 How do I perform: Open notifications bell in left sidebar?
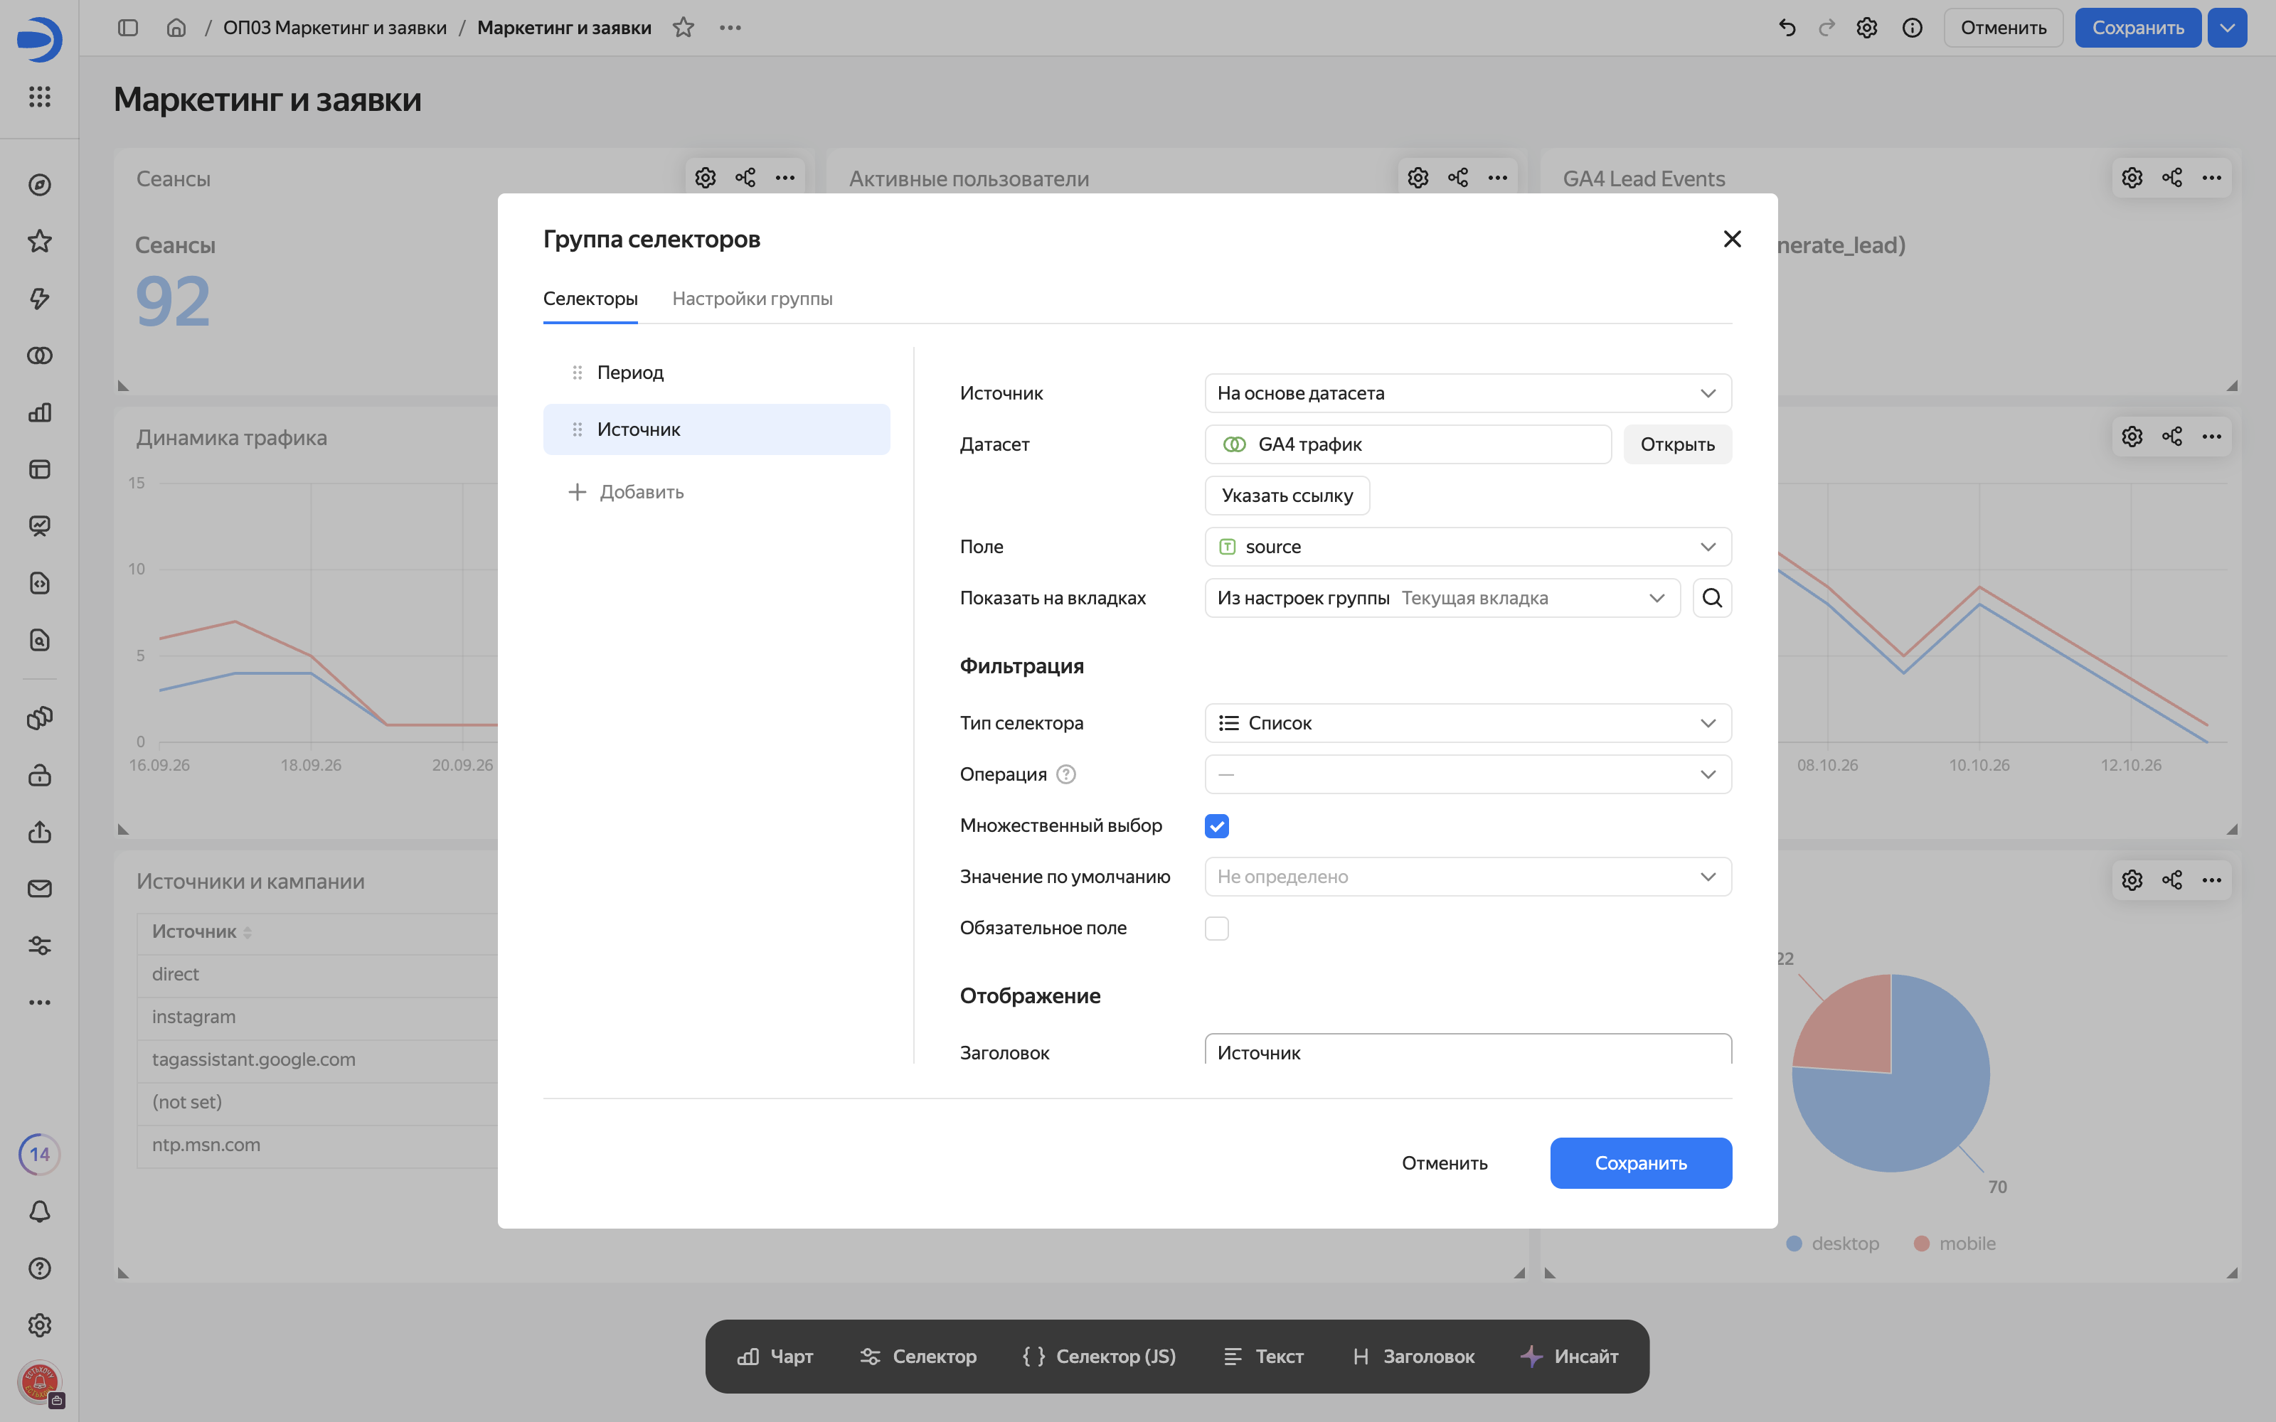pos(40,1212)
